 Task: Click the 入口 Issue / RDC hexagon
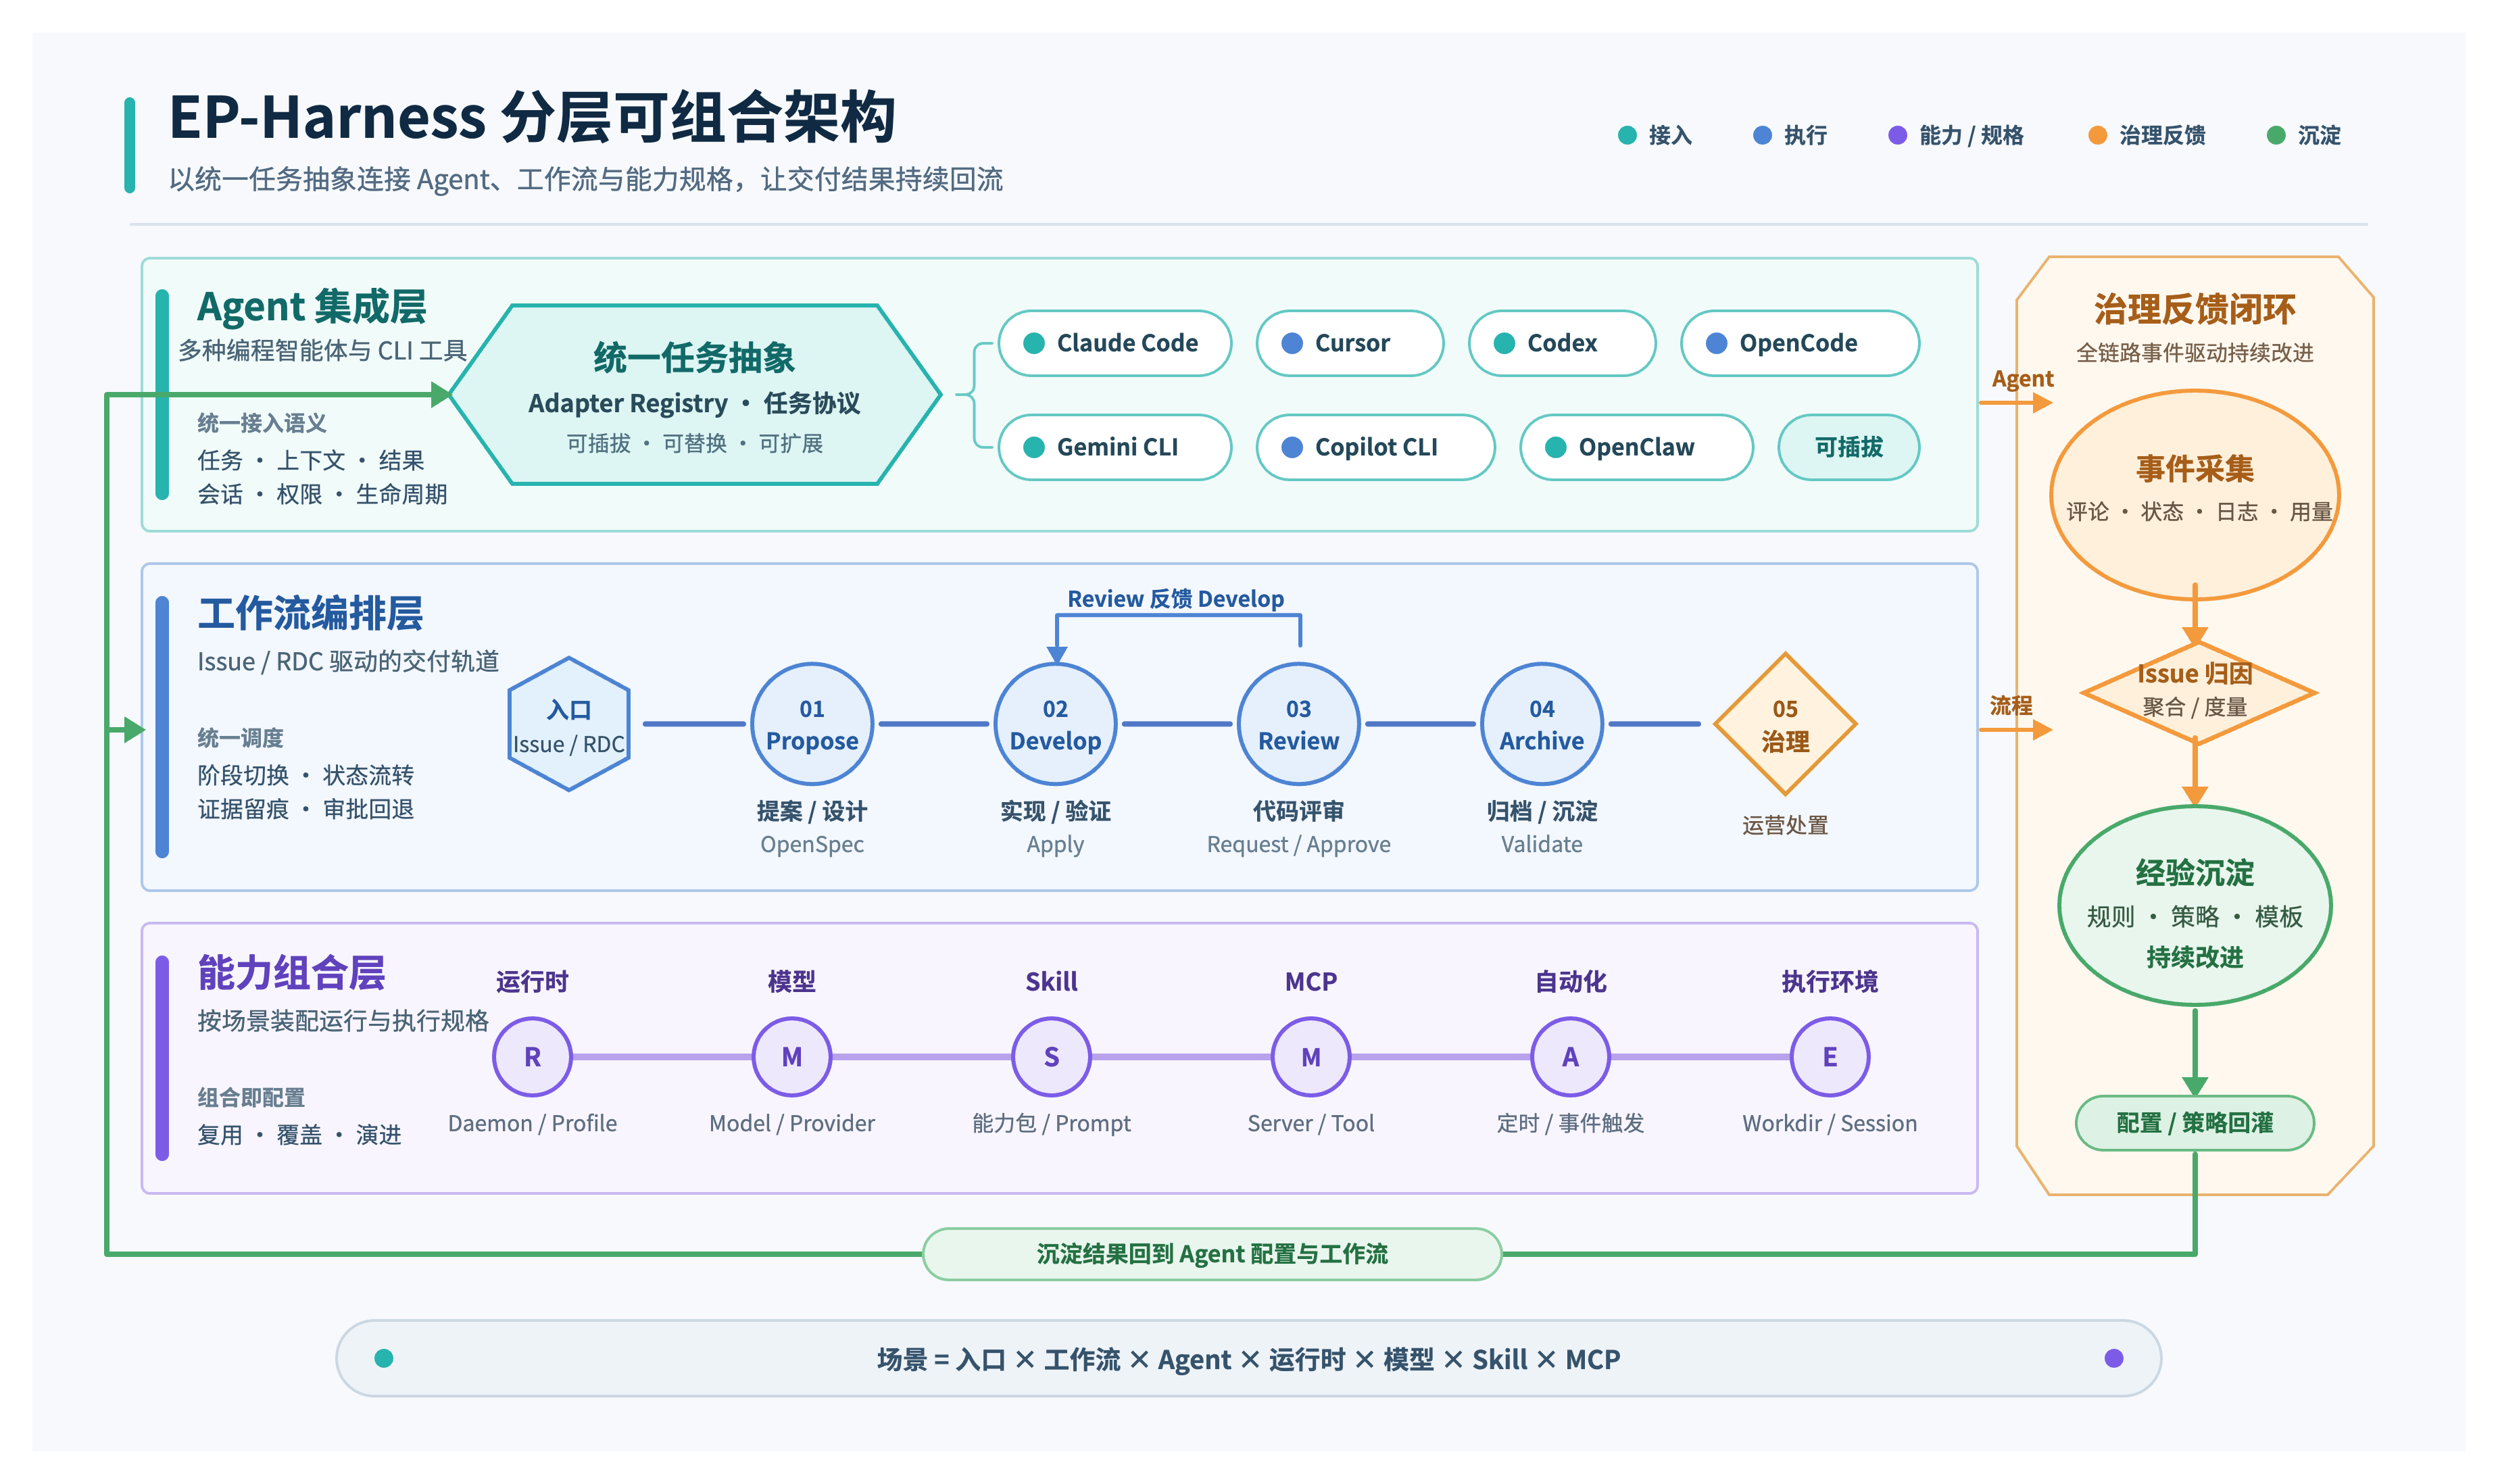click(x=569, y=724)
